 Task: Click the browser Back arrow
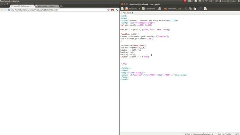pyautogui.click(x=2, y=10)
